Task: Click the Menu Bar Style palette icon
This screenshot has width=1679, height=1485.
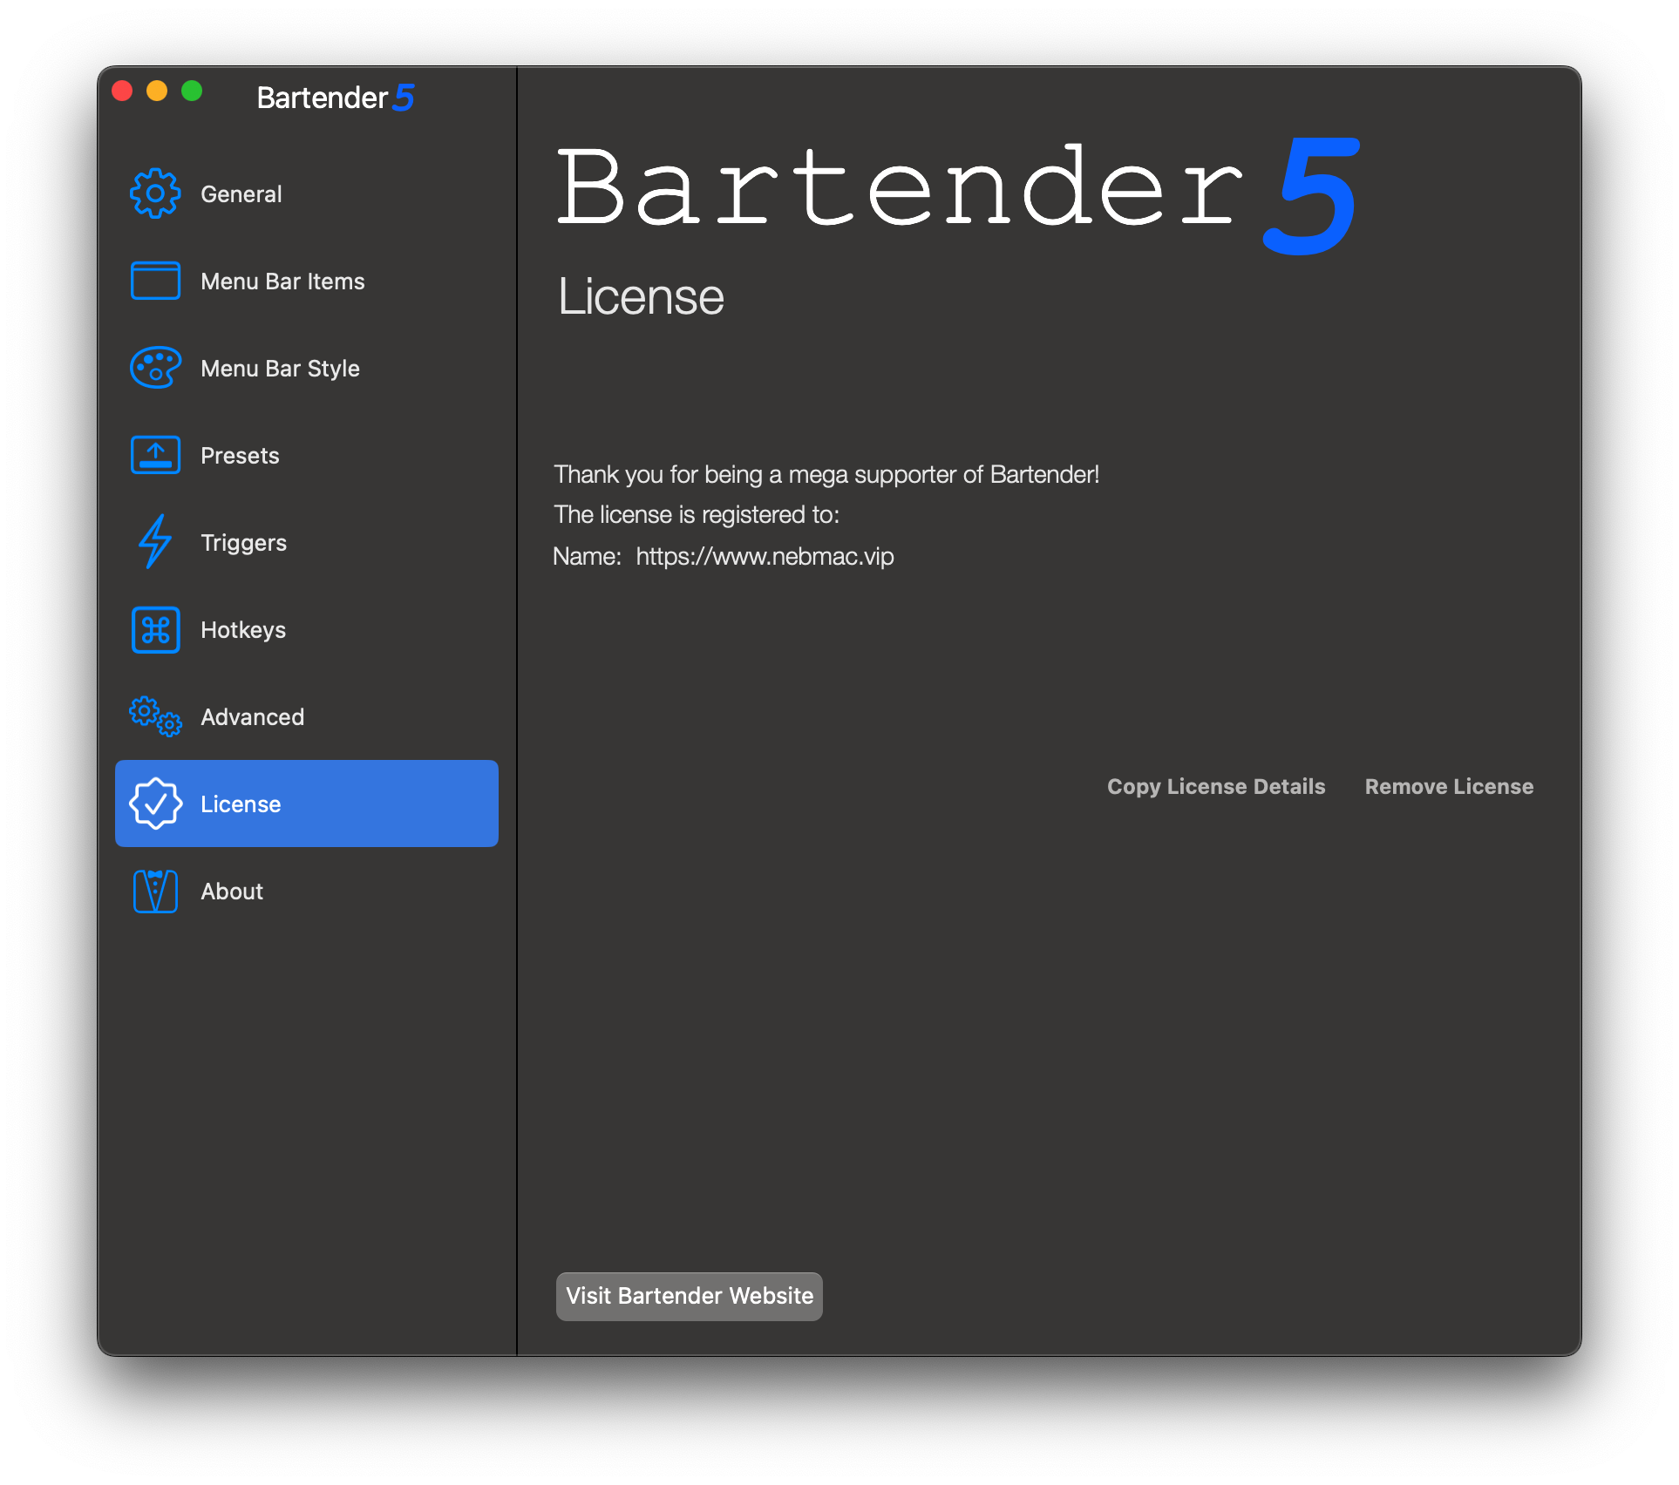Action: [155, 368]
